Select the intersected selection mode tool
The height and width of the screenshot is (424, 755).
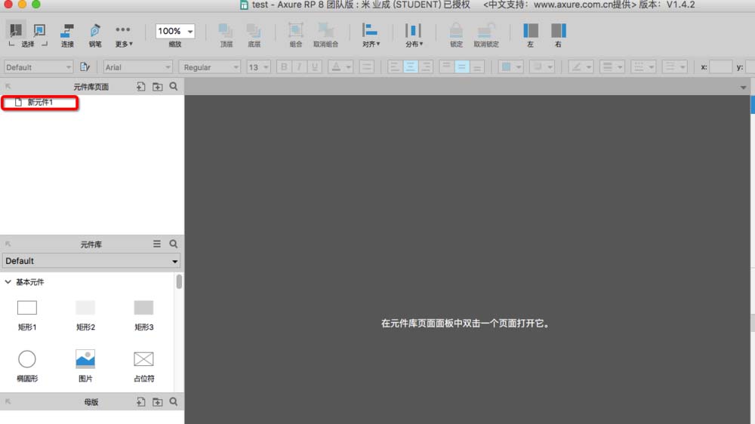16,30
